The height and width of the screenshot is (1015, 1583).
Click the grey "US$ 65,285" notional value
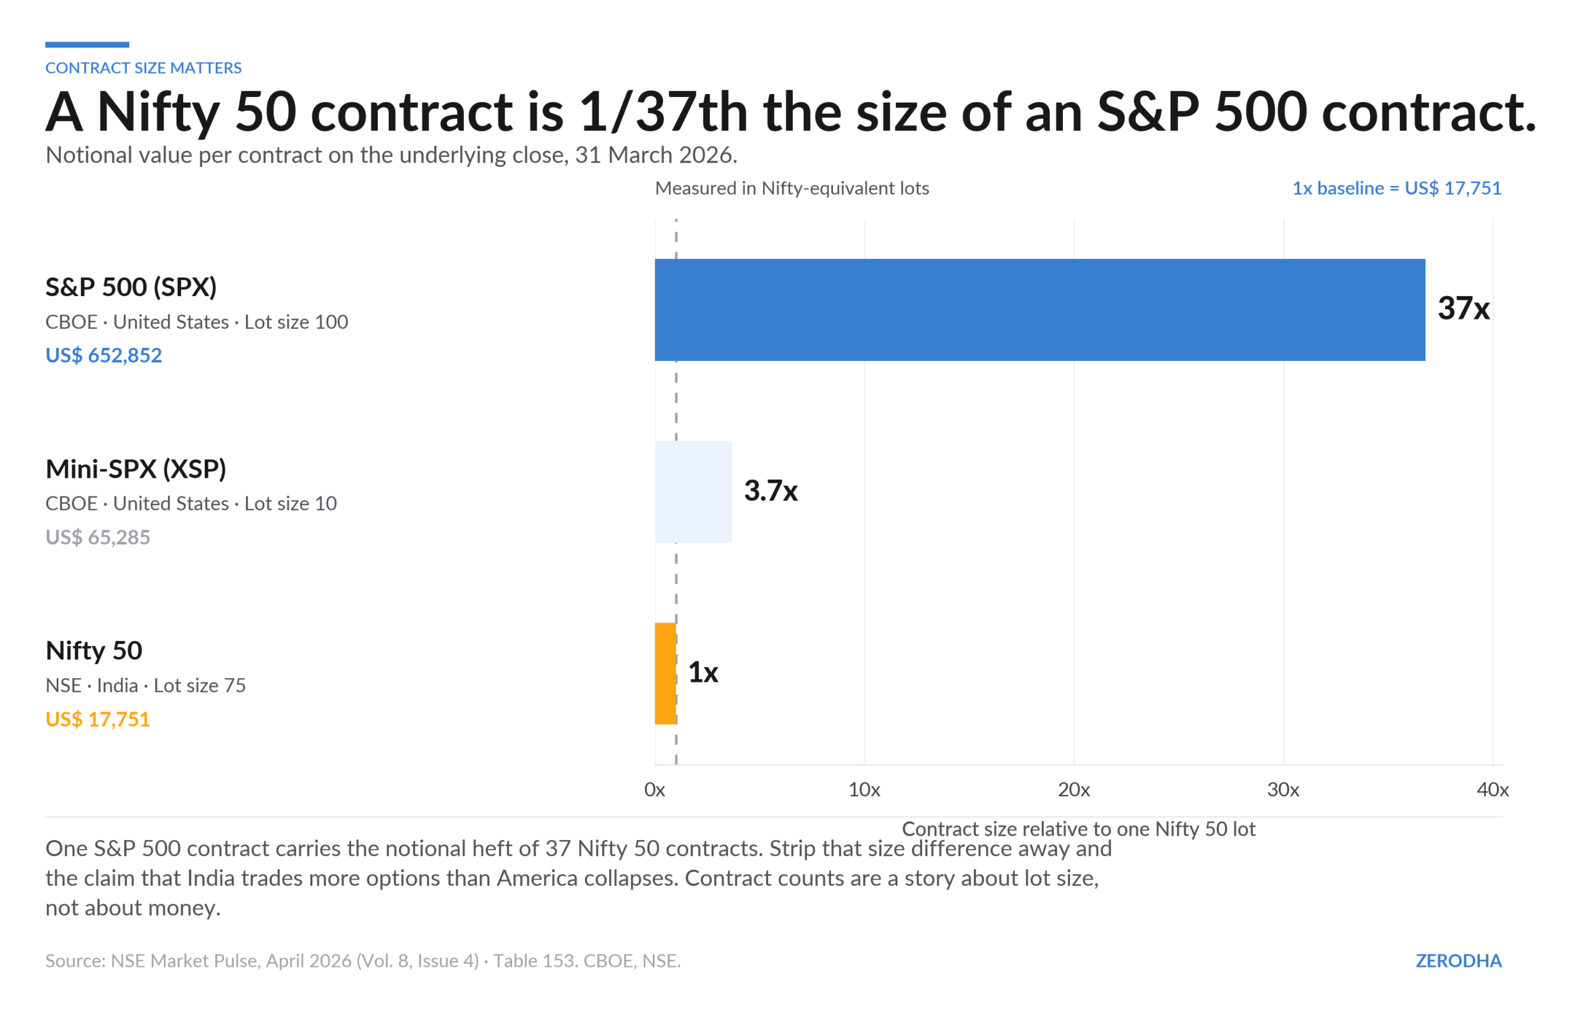[98, 537]
